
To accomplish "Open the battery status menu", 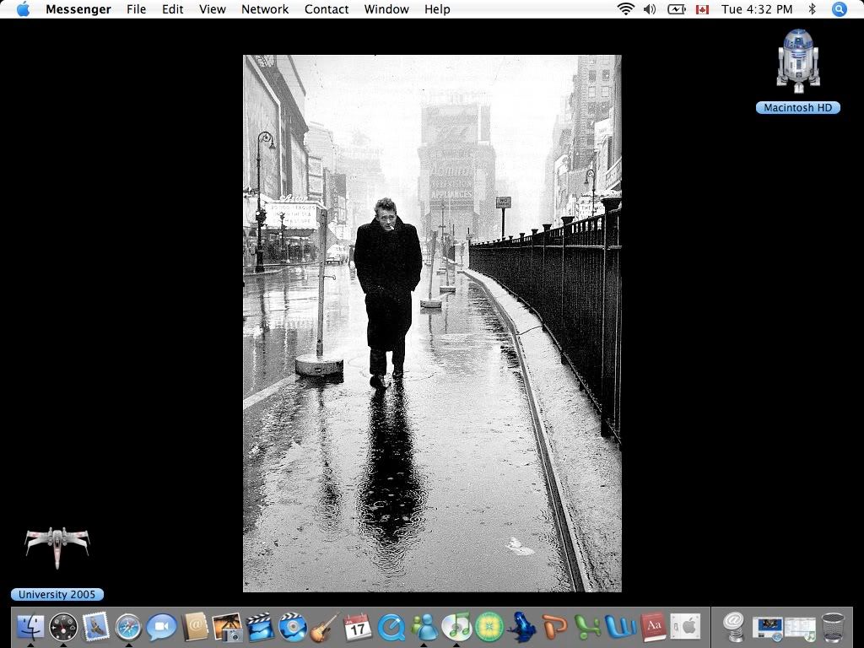I will click(676, 8).
